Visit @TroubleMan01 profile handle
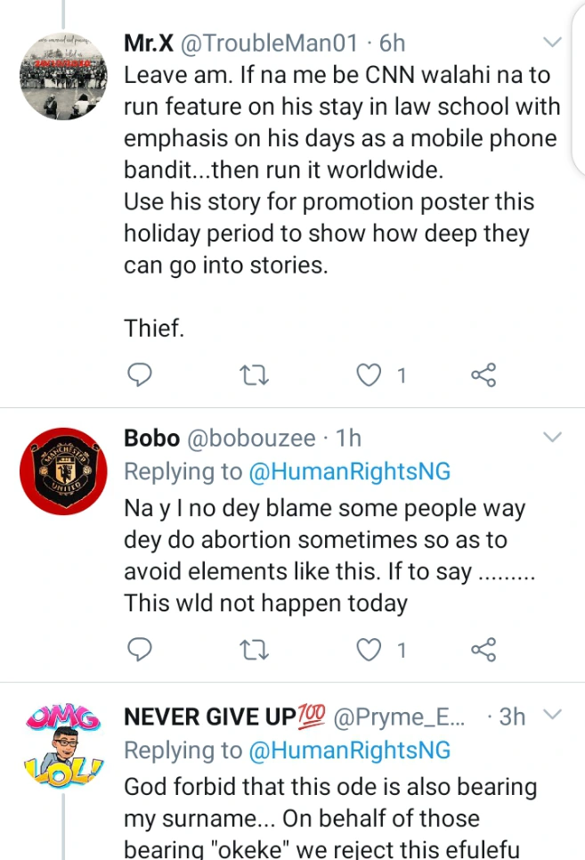Screen dimensions: 585x860 click(x=271, y=43)
